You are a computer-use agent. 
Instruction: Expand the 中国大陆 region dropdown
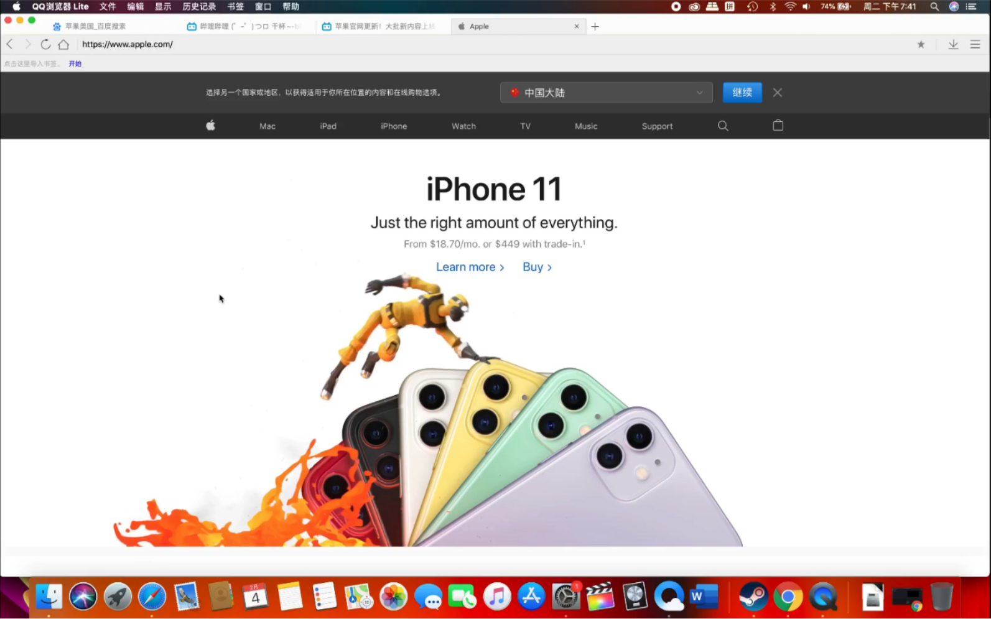click(607, 93)
